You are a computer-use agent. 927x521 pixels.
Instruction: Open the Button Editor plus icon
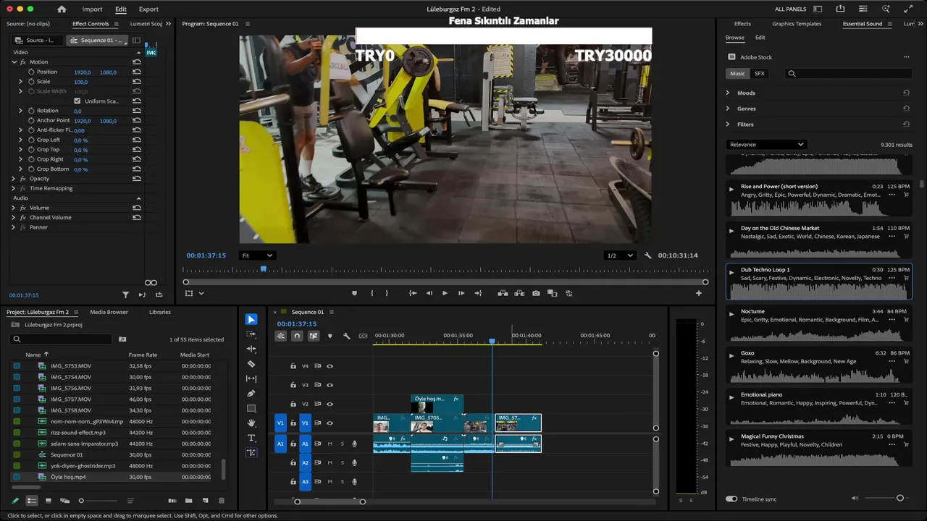[x=699, y=293]
